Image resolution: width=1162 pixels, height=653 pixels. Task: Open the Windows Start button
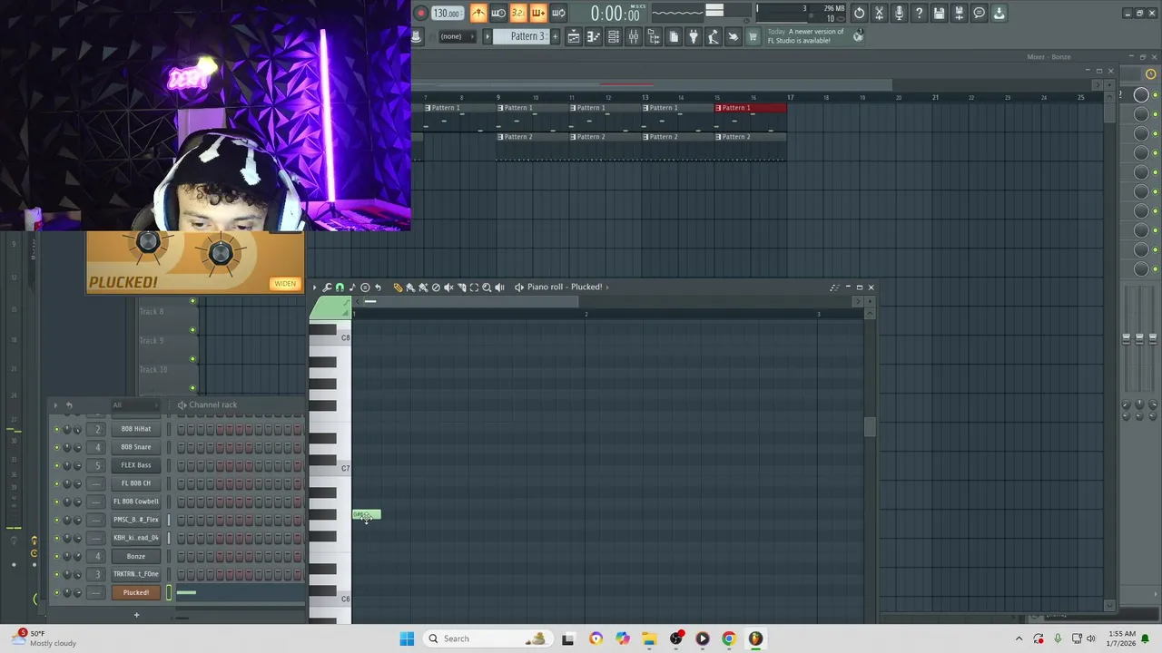[407, 638]
